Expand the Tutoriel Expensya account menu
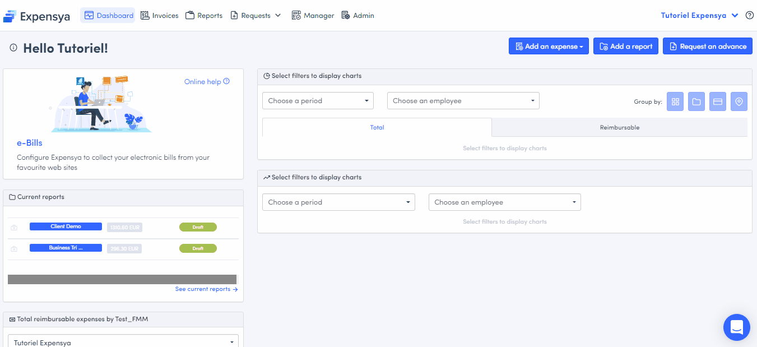The width and height of the screenshot is (757, 347). pos(700,16)
